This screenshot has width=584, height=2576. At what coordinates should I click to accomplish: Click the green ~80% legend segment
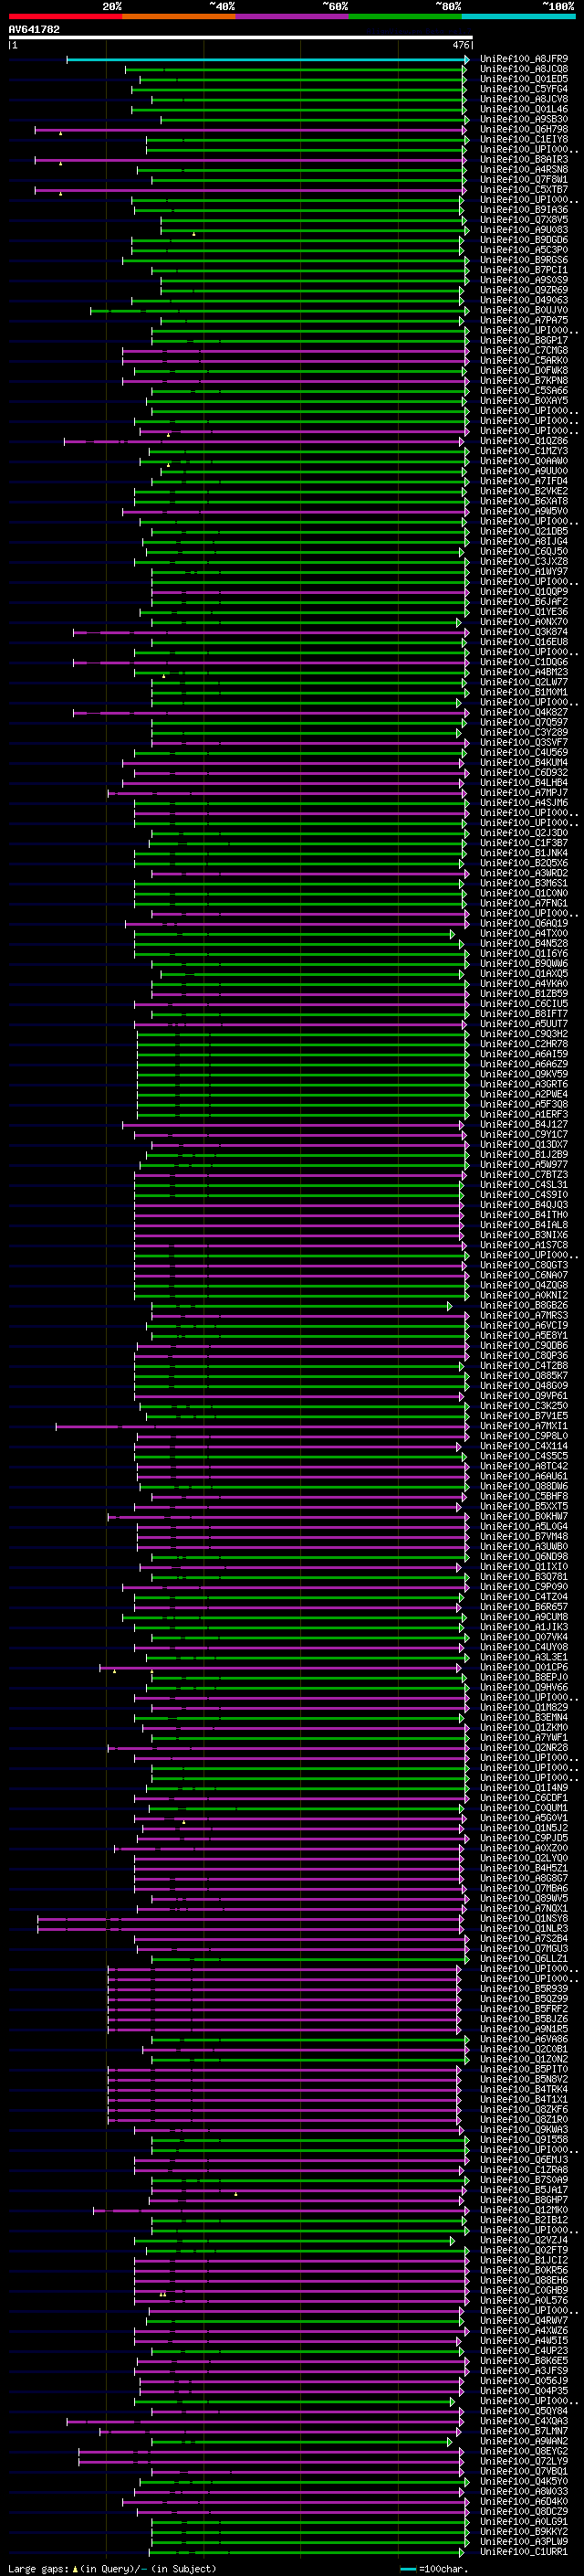(405, 16)
